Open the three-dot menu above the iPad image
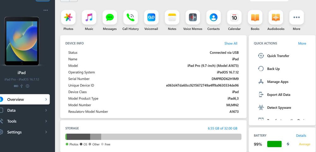 (x=46, y=10)
